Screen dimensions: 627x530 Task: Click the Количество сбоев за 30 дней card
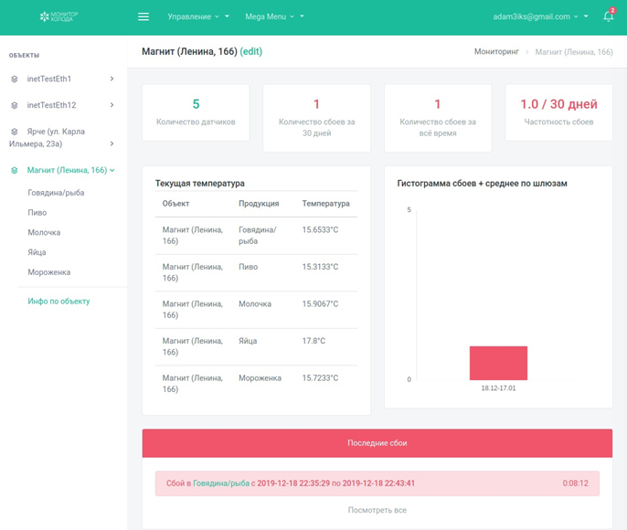click(x=316, y=118)
